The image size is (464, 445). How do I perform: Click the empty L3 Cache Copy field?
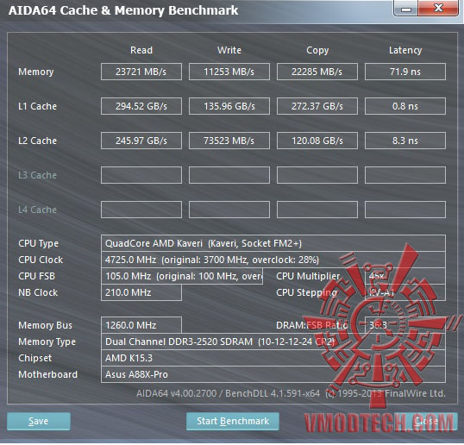(317, 175)
